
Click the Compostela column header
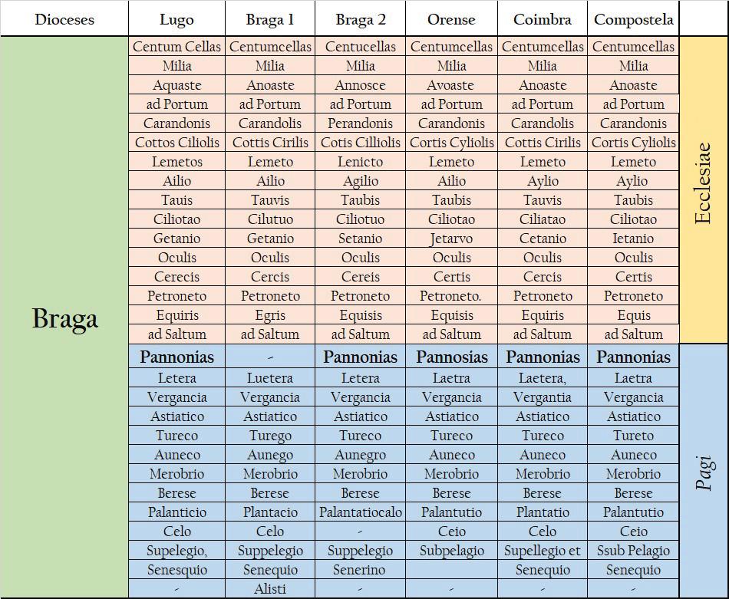tap(633, 18)
